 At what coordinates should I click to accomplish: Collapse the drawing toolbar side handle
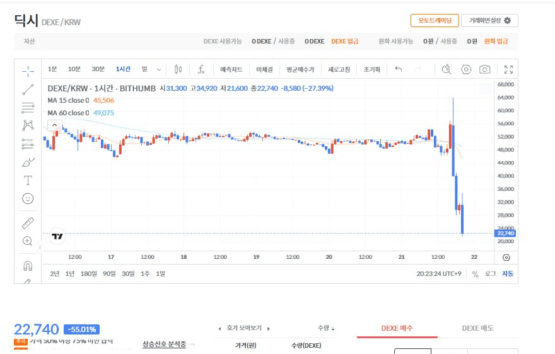click(x=40, y=247)
